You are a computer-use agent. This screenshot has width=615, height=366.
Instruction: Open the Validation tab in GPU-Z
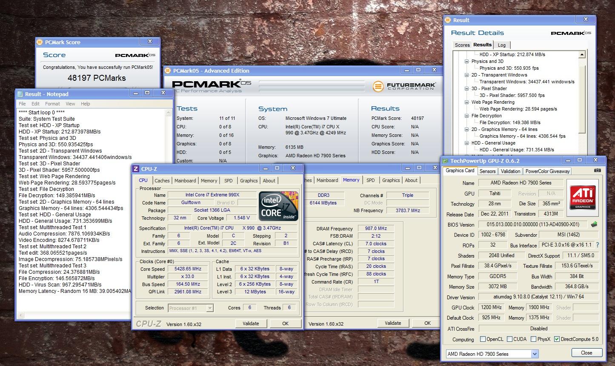[x=510, y=171]
